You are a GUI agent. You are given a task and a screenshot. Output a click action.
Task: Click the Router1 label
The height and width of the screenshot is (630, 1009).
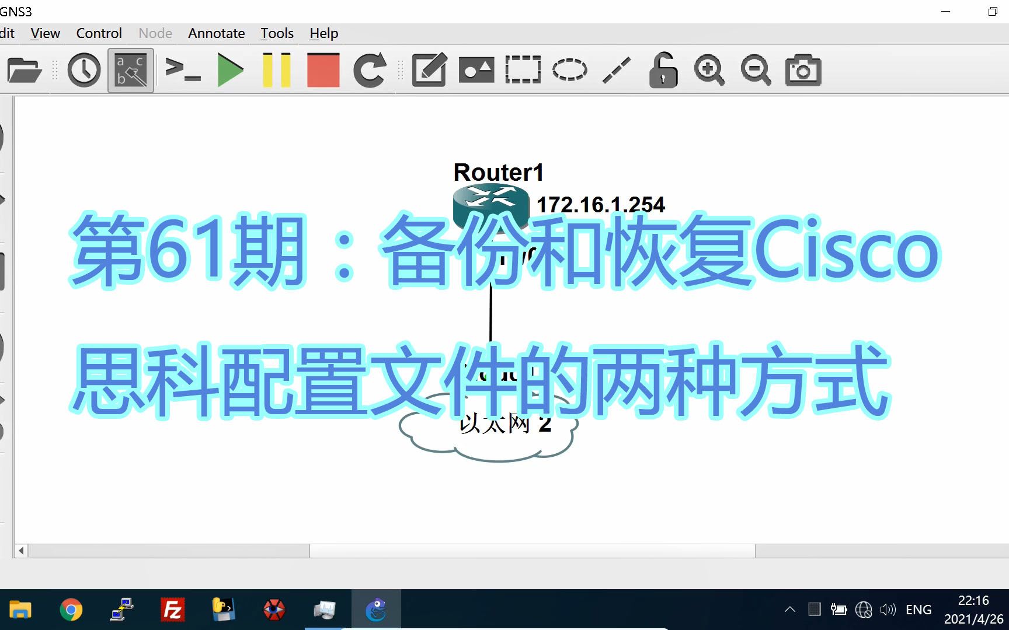pyautogui.click(x=499, y=173)
